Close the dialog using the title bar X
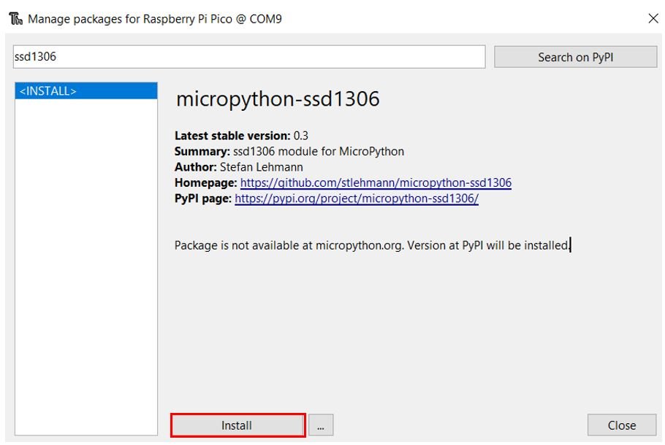This screenshot has height=445, width=665. coord(653,18)
